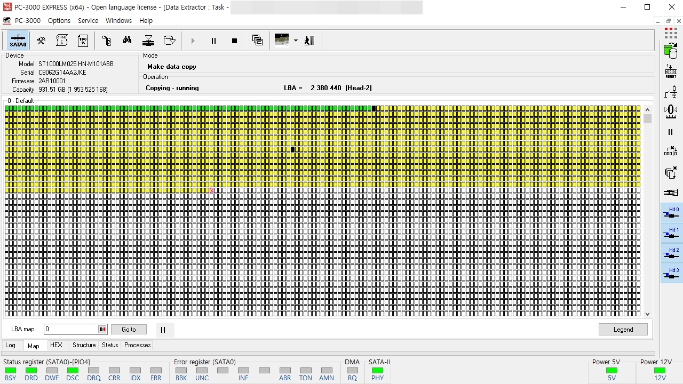Open the LBA map format dropdown button
This screenshot has width=683, height=384.
[x=102, y=330]
